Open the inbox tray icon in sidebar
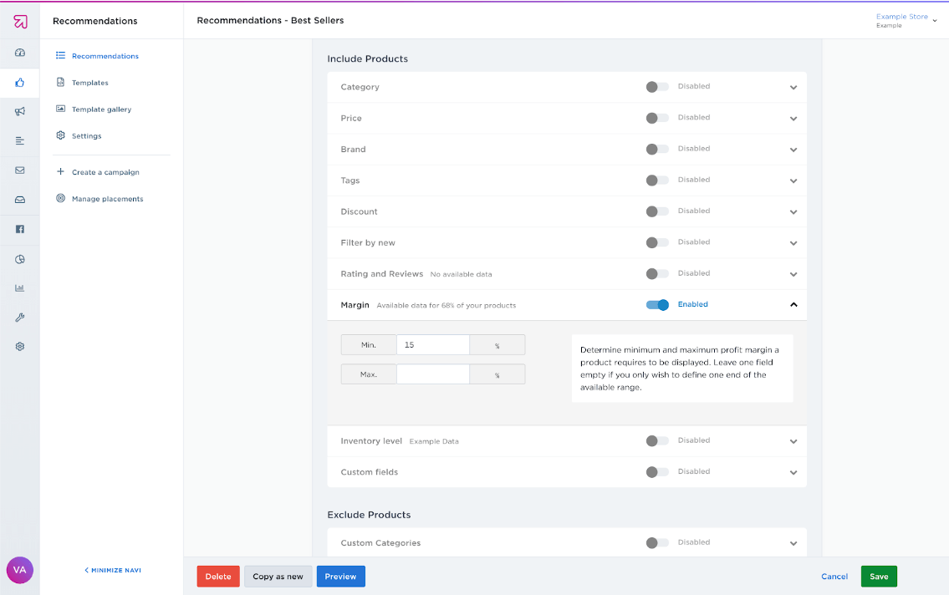The width and height of the screenshot is (949, 595). pos(20,200)
